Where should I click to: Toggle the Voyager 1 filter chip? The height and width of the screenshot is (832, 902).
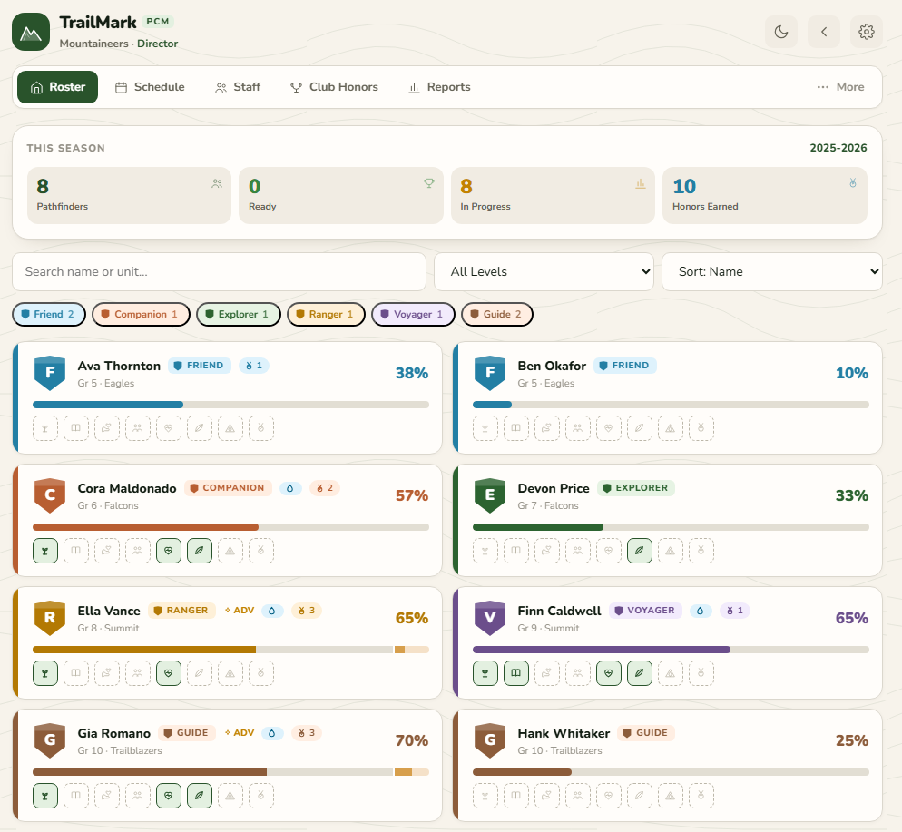coord(413,315)
